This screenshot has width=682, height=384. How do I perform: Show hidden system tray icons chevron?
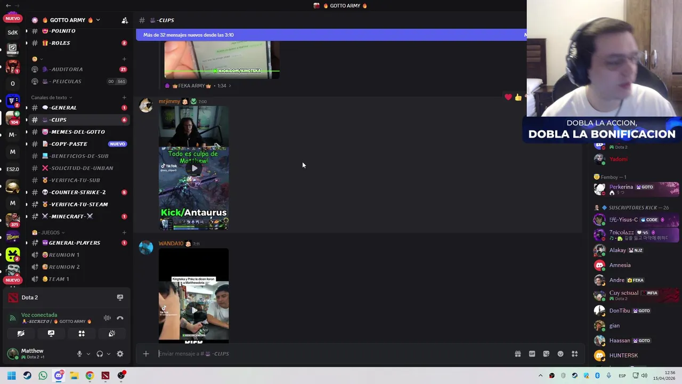coord(540,376)
